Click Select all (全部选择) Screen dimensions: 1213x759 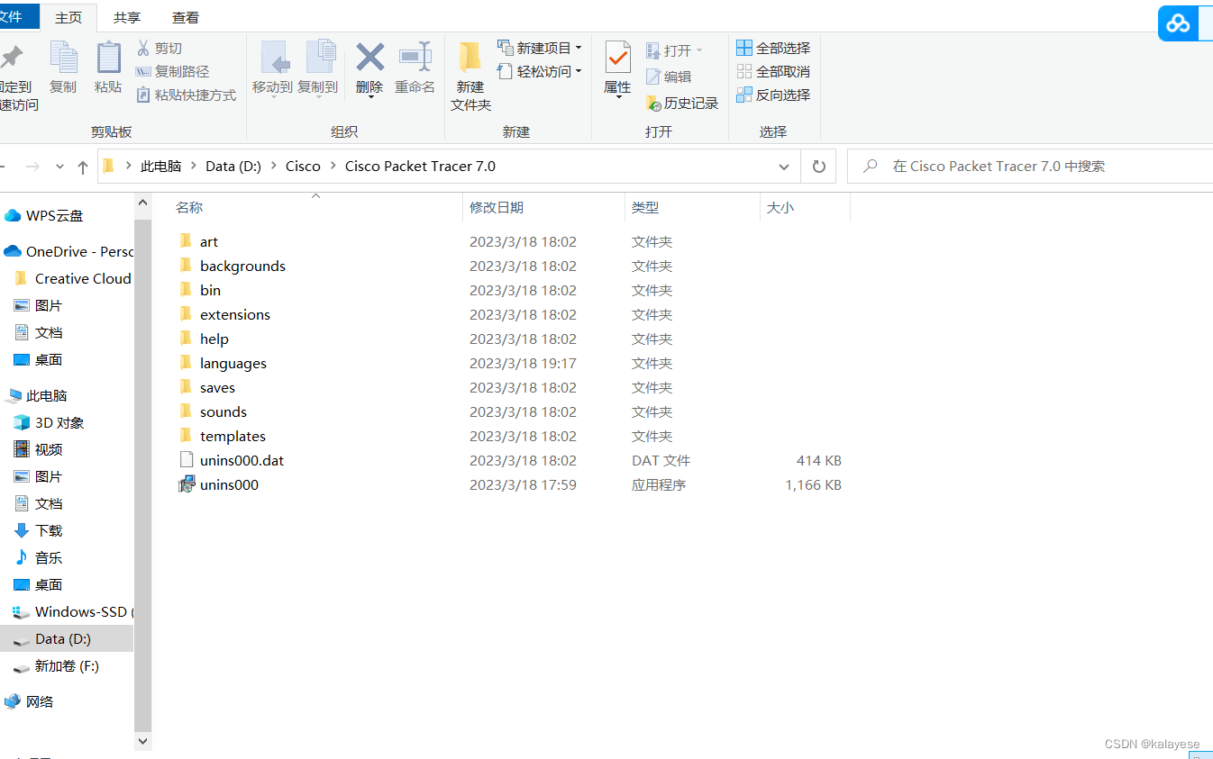pos(773,48)
